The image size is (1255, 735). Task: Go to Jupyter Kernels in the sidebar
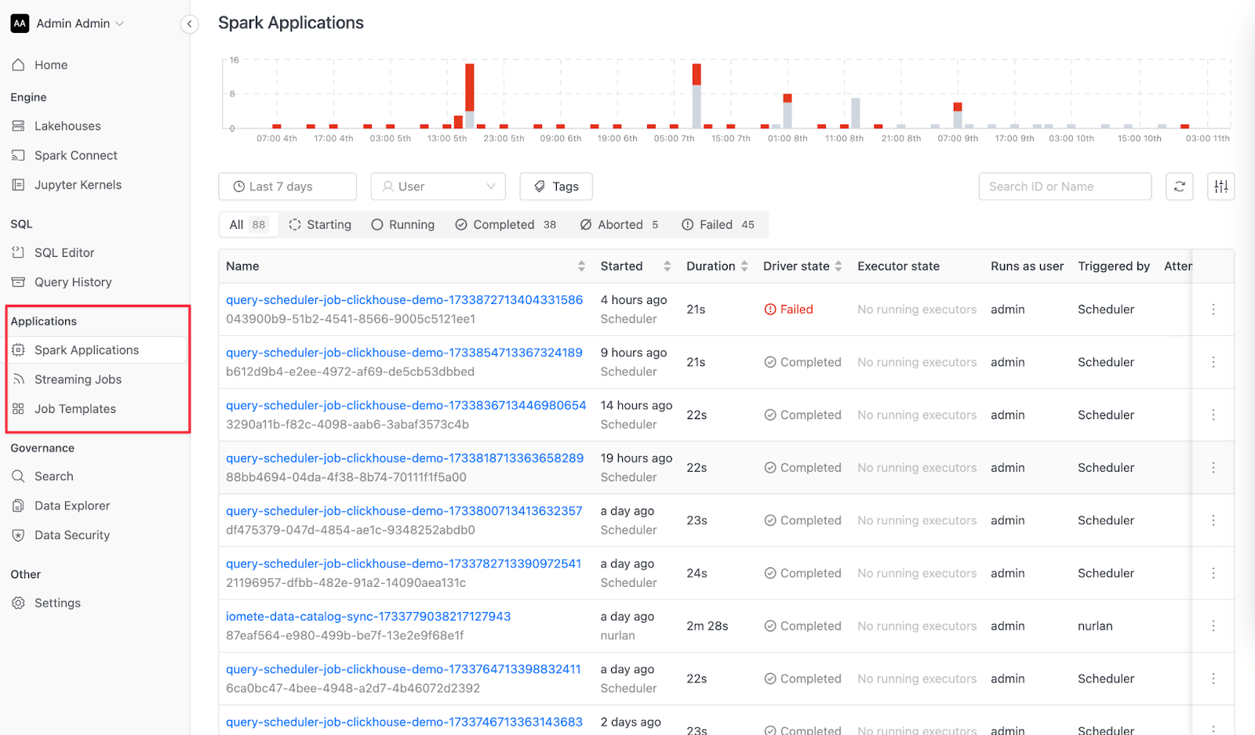pyautogui.click(x=78, y=185)
